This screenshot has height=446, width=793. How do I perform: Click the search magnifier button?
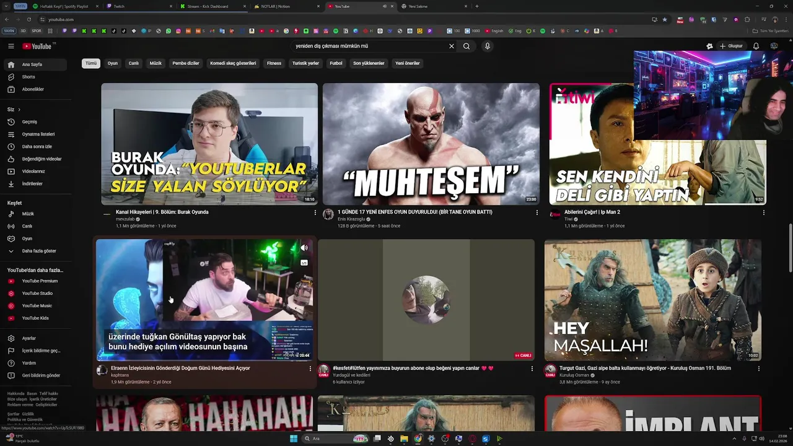click(467, 46)
